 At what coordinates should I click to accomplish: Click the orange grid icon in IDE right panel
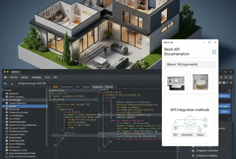231,83
